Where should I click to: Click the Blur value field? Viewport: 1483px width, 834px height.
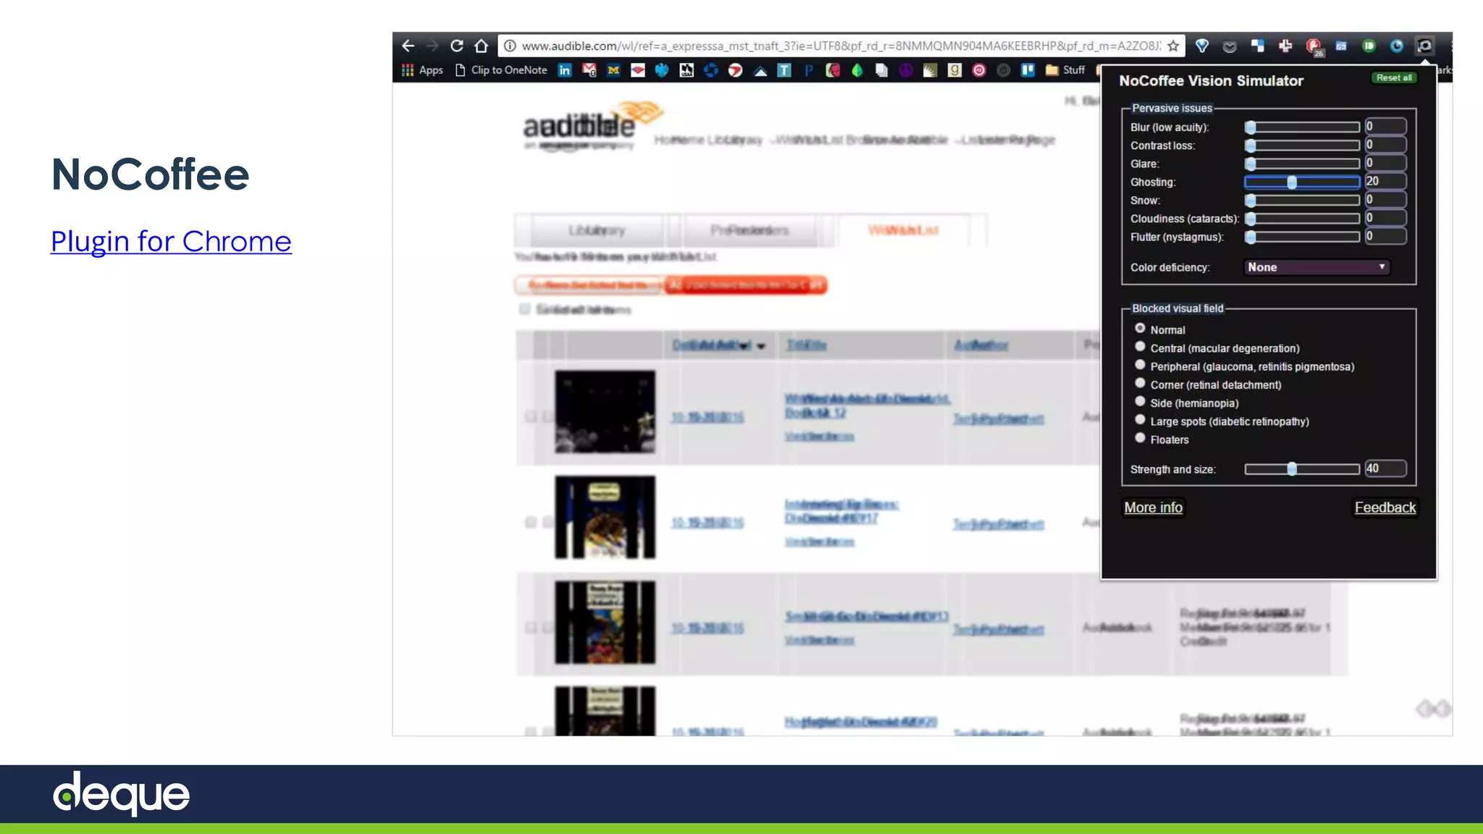(1385, 126)
